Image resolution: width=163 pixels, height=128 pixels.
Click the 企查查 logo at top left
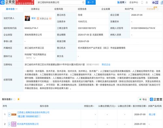pos(8,2)
